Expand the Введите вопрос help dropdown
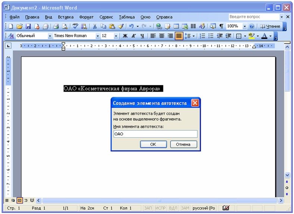The width and height of the screenshot is (294, 214). [x=282, y=17]
